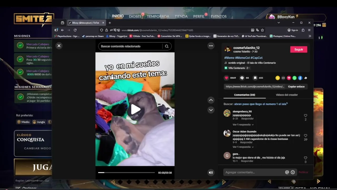The height and width of the screenshot is (190, 337).
Task: Mute video using speaker icon
Action: [211, 173]
